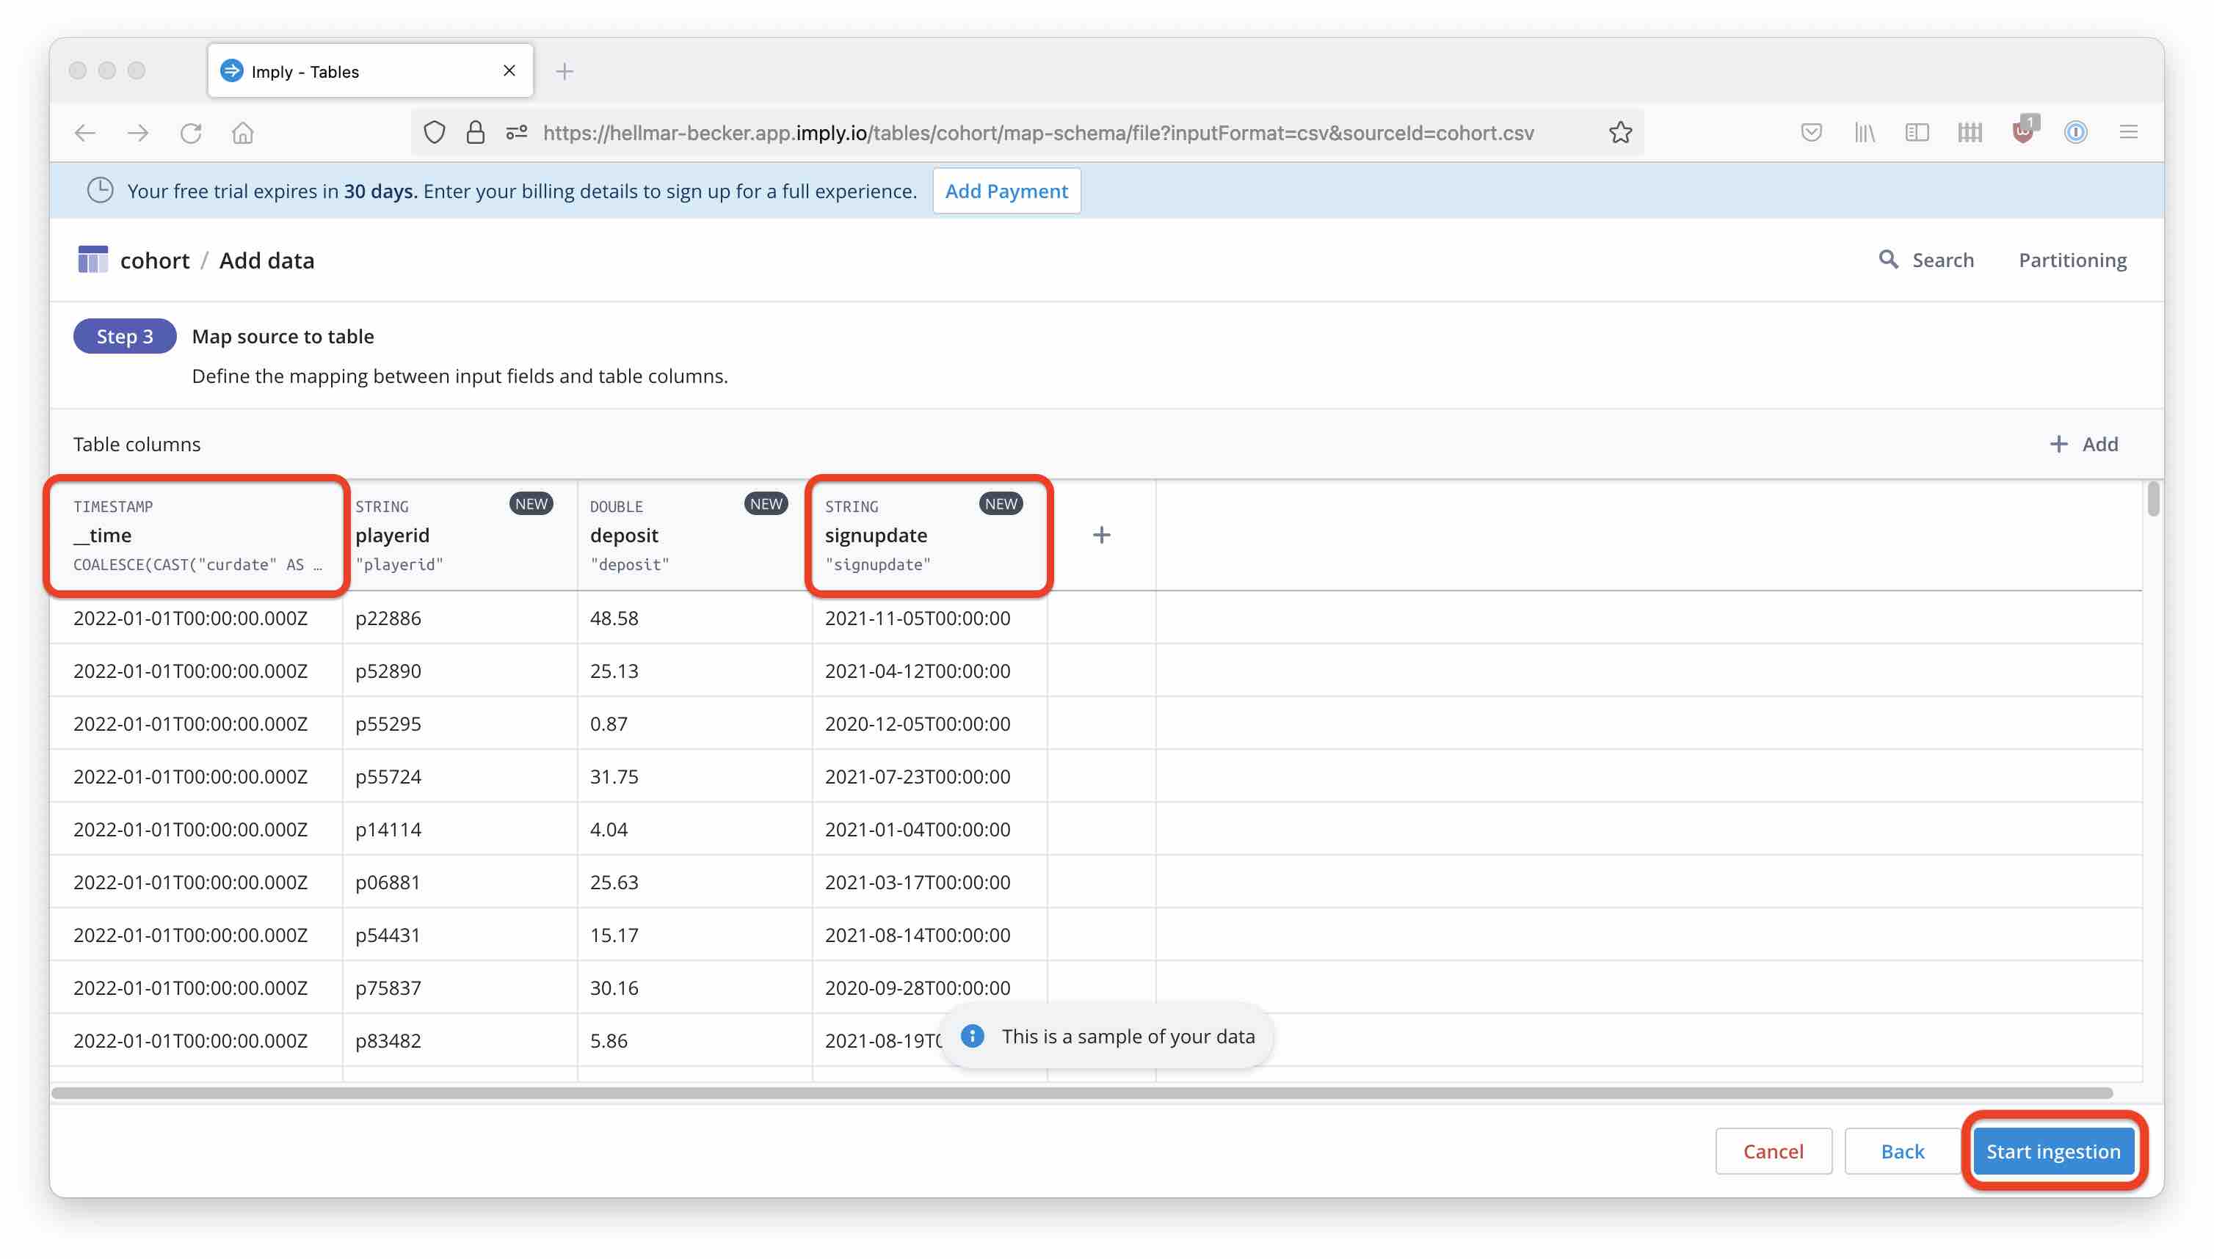
Task: Click the horizontal scrollbar under the table
Action: click(x=1081, y=1093)
